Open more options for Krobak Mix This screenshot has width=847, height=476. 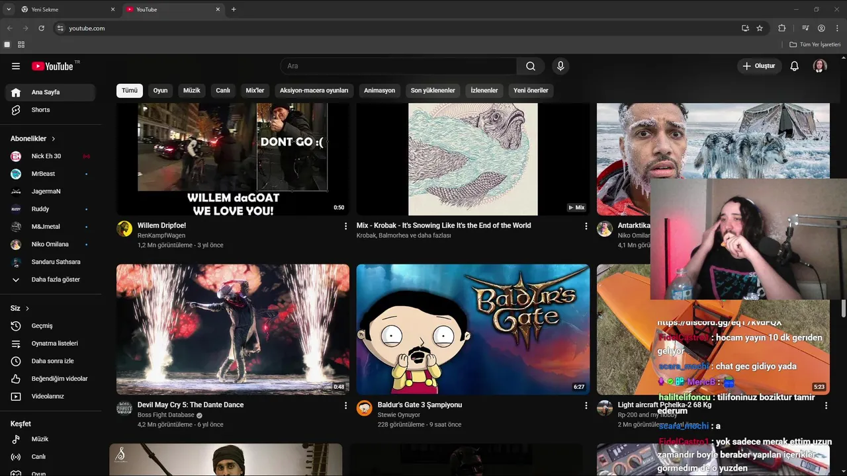[x=586, y=226]
